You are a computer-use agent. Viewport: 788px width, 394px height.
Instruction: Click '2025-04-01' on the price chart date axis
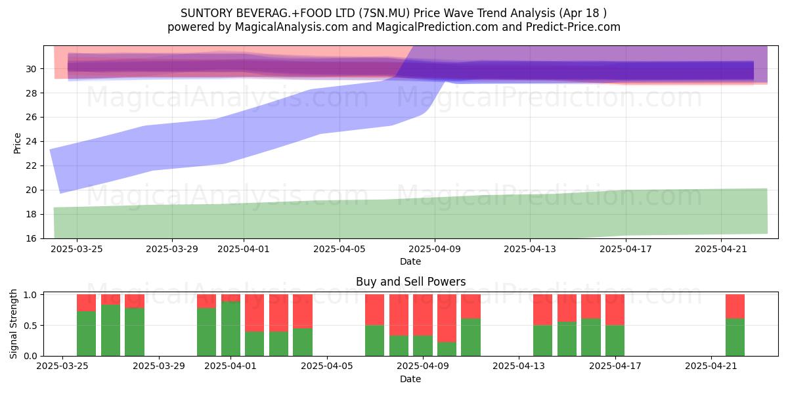point(244,249)
